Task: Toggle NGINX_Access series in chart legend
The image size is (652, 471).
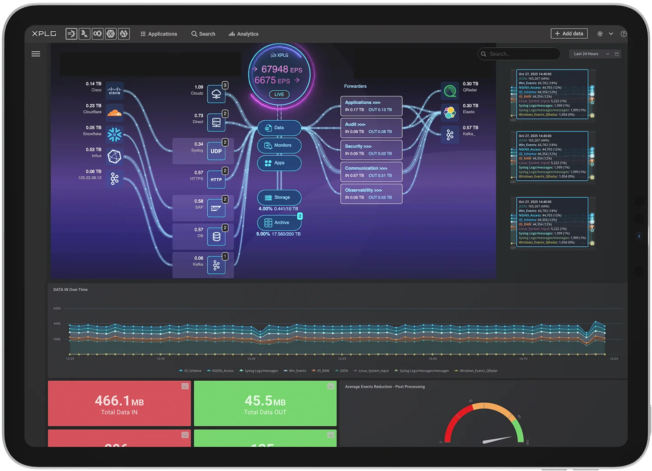Action: coord(220,371)
